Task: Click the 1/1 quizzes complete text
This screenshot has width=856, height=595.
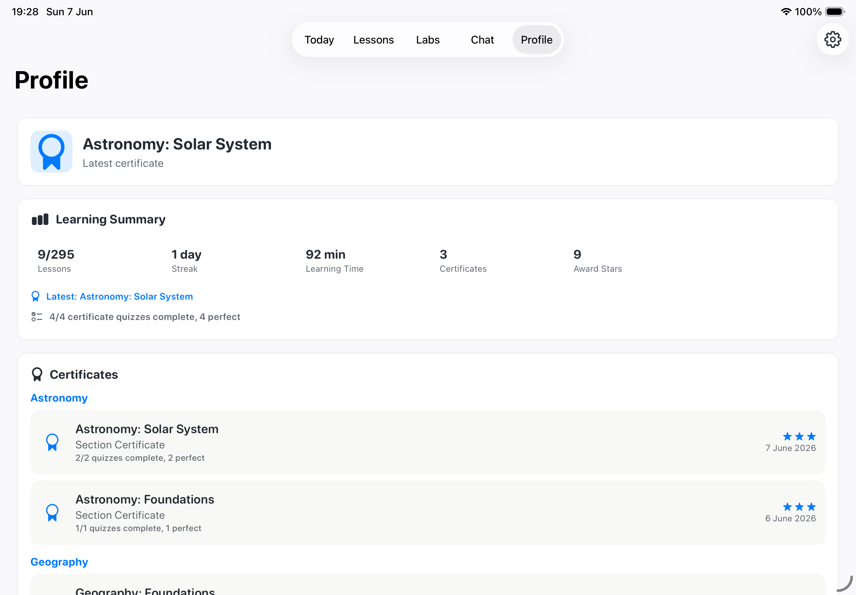Action: pos(138,528)
